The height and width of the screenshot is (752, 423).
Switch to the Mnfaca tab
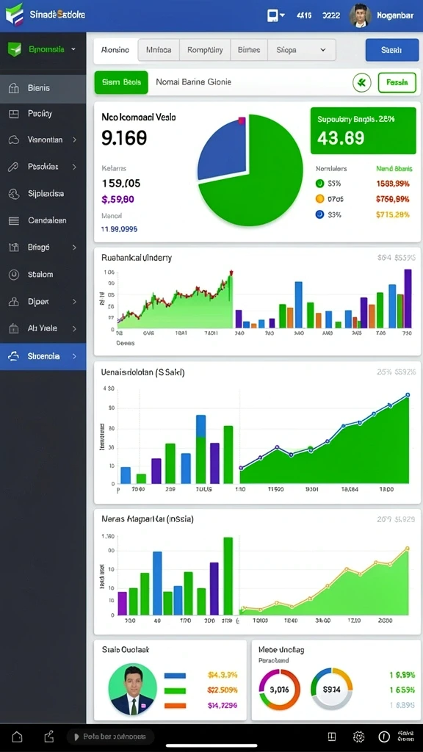(x=159, y=50)
